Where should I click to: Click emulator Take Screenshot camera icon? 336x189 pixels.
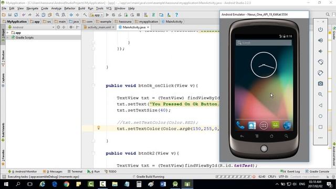[x=320, y=83]
